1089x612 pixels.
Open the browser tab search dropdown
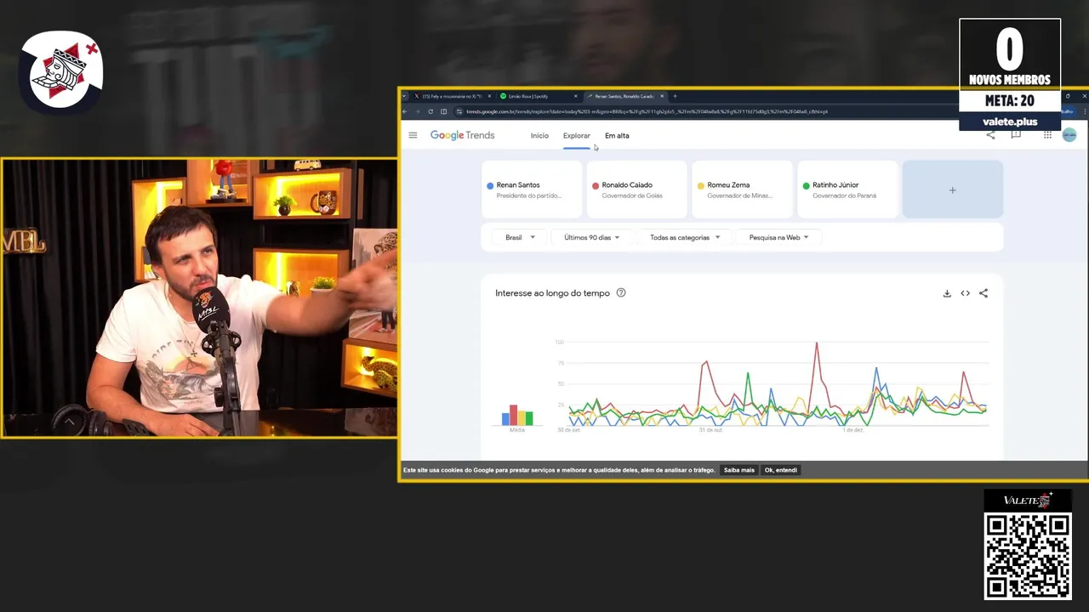pos(405,96)
